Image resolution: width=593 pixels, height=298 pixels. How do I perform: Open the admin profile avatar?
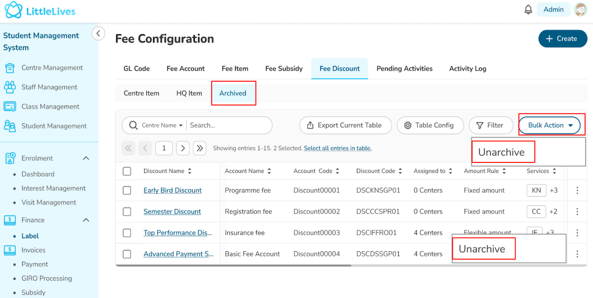pos(580,10)
